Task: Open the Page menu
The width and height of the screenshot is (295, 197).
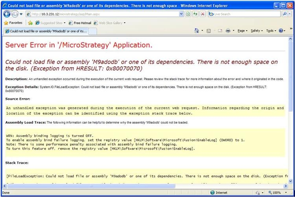Action: tap(242, 31)
